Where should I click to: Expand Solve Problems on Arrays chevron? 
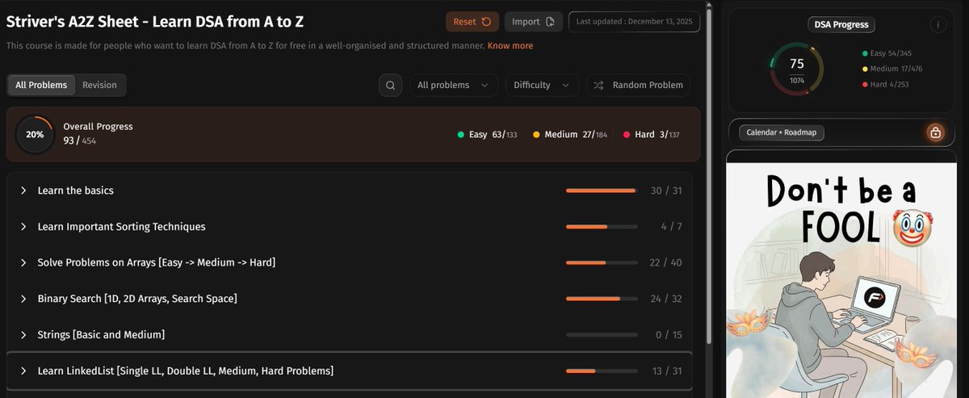23,262
